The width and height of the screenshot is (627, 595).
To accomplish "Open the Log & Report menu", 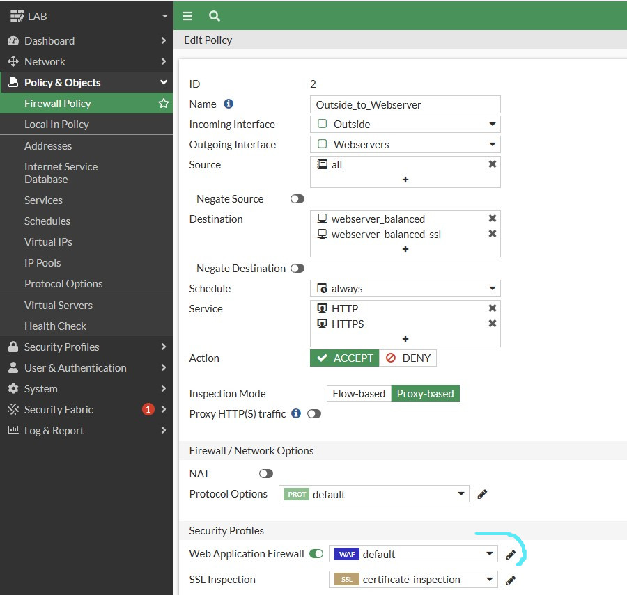I will 86,430.
